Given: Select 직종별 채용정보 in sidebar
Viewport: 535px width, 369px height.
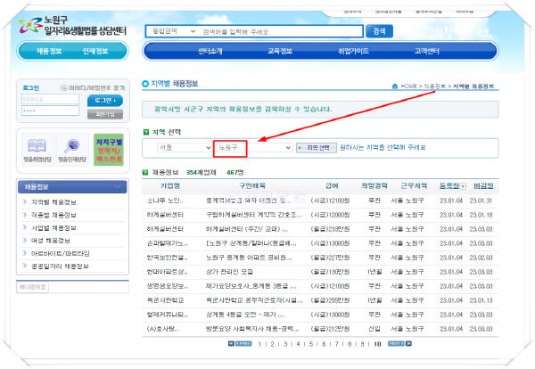Looking at the screenshot, I should pos(53,215).
